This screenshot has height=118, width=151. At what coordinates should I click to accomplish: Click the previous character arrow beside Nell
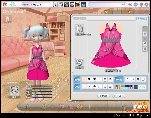(7, 91)
